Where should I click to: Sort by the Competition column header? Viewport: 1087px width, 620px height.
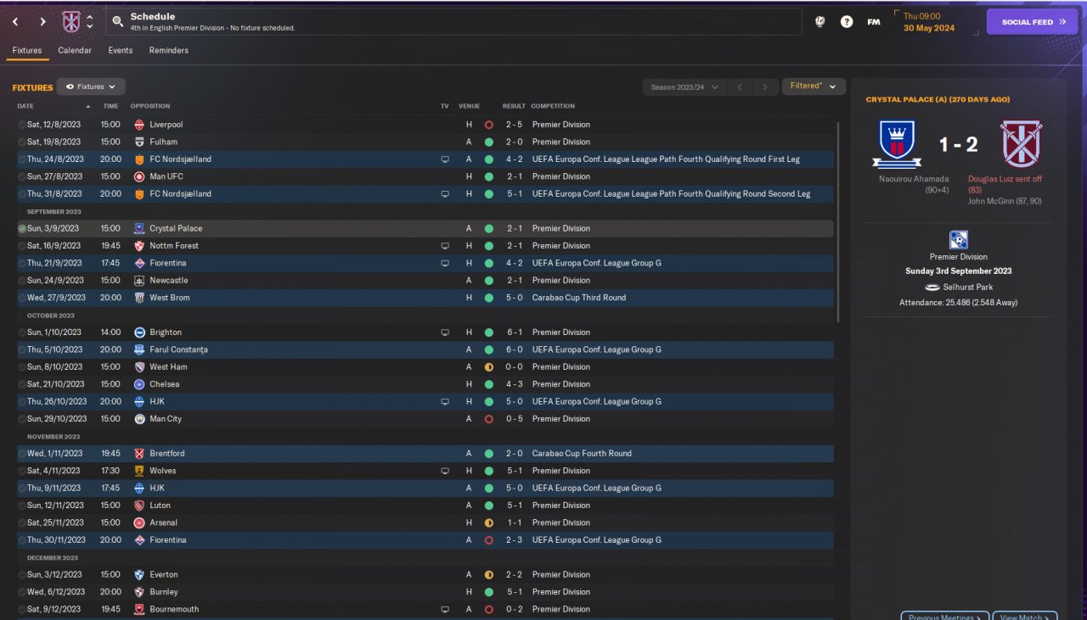553,106
